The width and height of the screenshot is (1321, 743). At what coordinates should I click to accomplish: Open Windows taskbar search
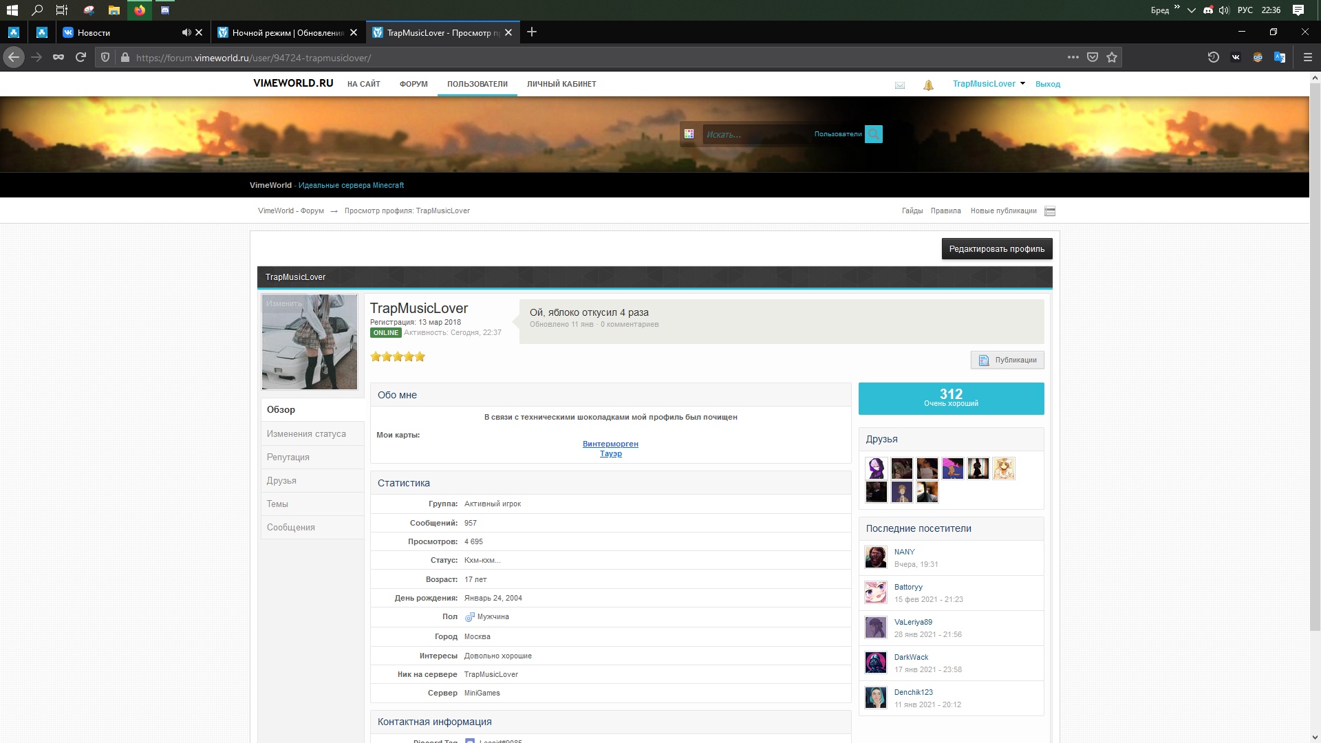[37, 10]
